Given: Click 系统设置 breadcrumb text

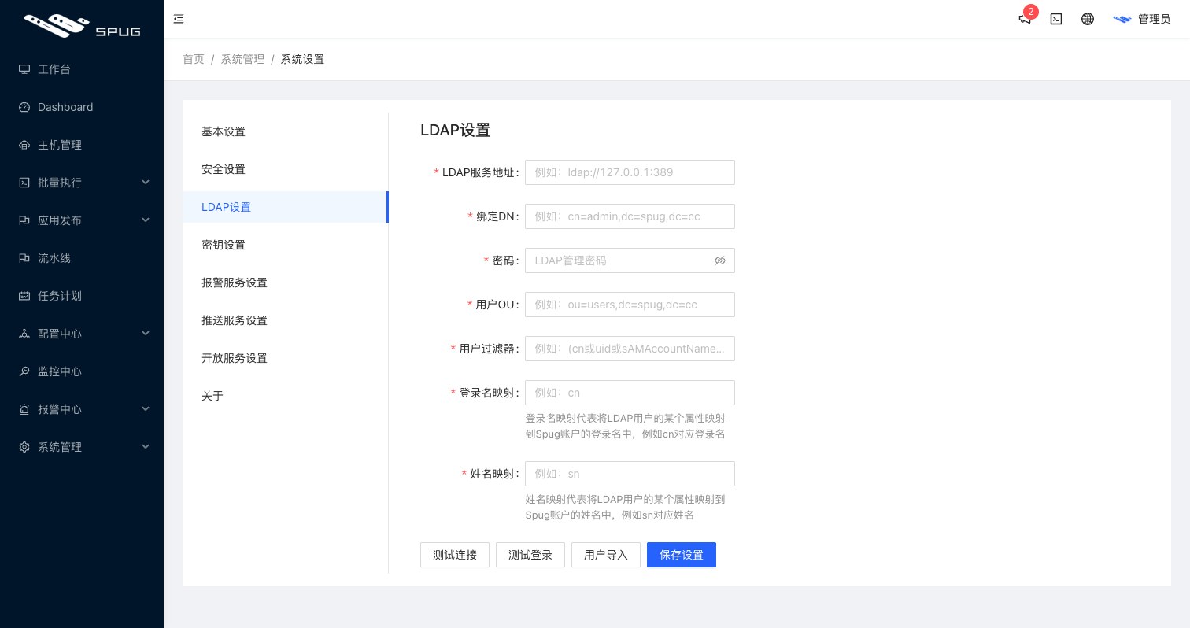Looking at the screenshot, I should pyautogui.click(x=302, y=59).
